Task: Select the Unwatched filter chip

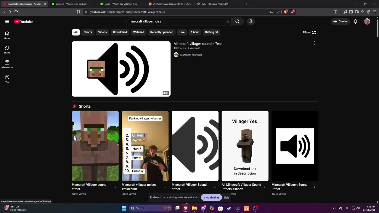Action: click(120, 32)
